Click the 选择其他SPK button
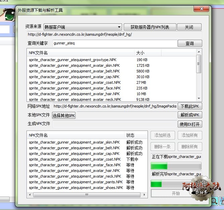 coord(64,116)
